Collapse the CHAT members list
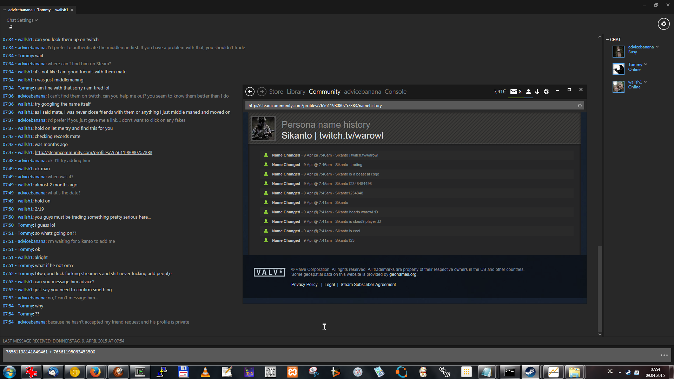 (x=607, y=40)
